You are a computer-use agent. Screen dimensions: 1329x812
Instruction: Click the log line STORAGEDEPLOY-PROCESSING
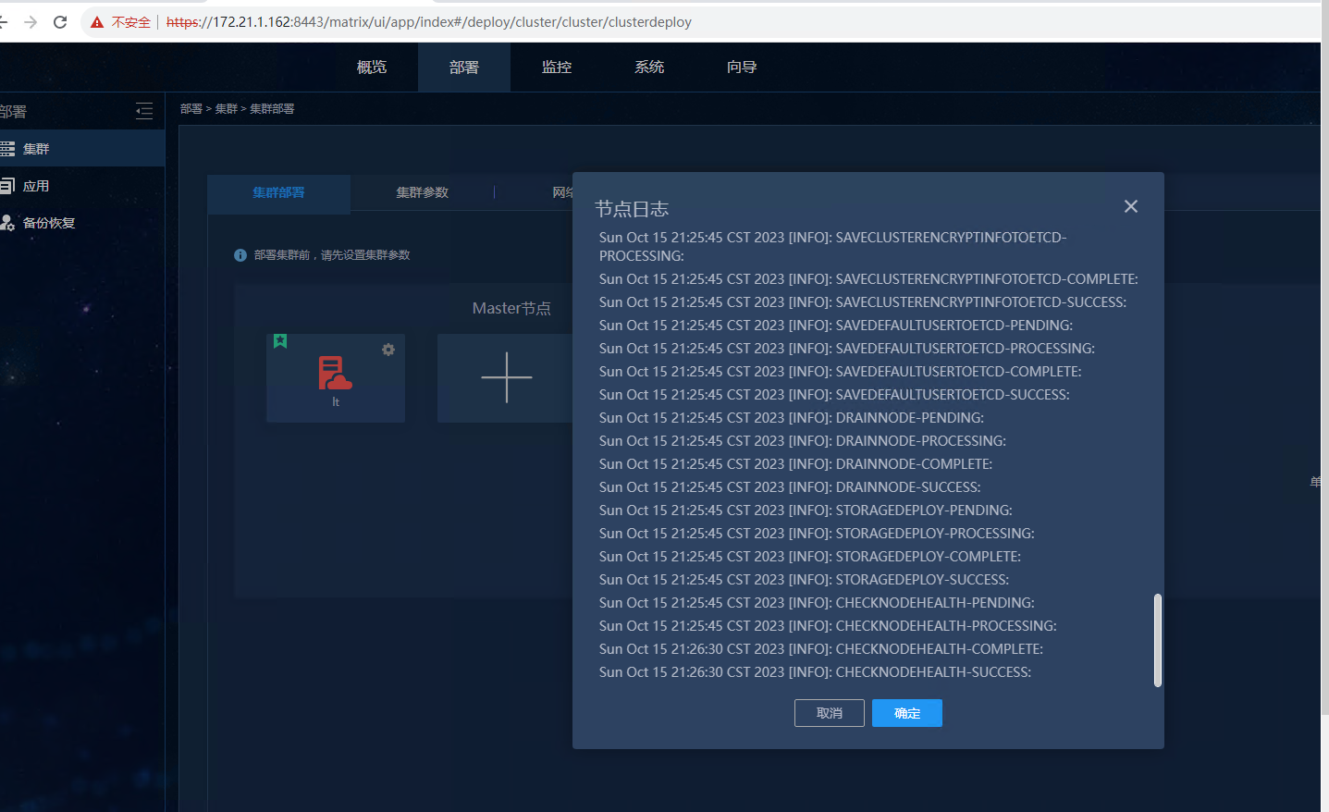pos(817,534)
